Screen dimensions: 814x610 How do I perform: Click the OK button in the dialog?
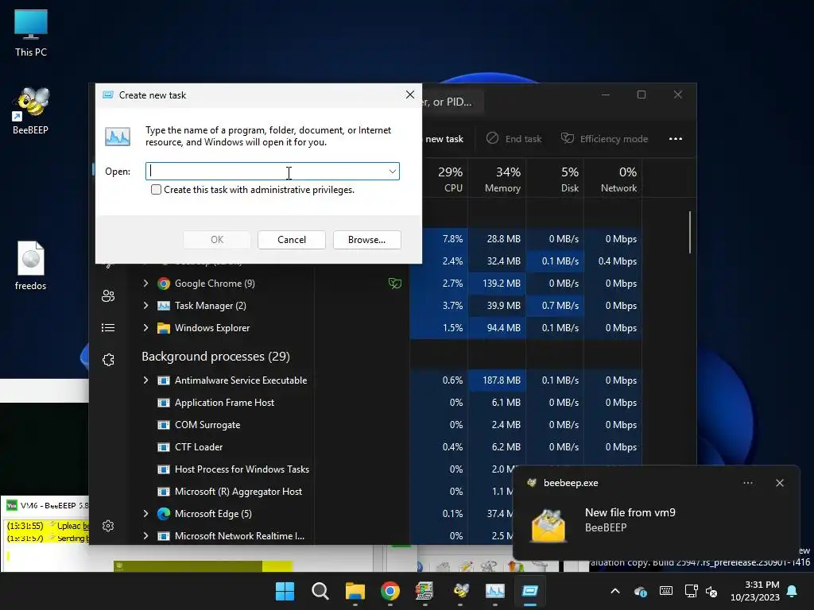[217, 240]
